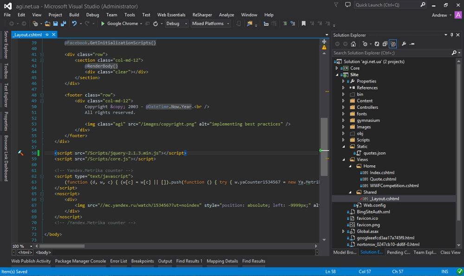Viewport: 464px width, 276px height.
Task: Toggle auto-hide pin of Solution Explorer panel
Action: 451,35
